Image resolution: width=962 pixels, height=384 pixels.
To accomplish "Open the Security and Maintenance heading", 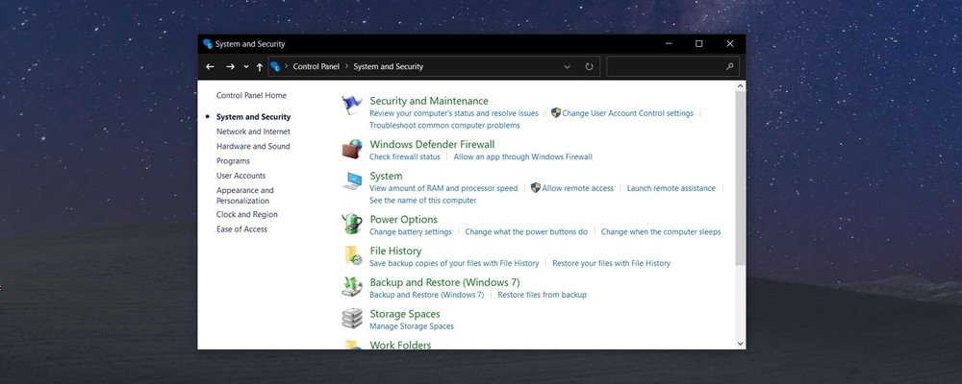I will pyautogui.click(x=429, y=101).
